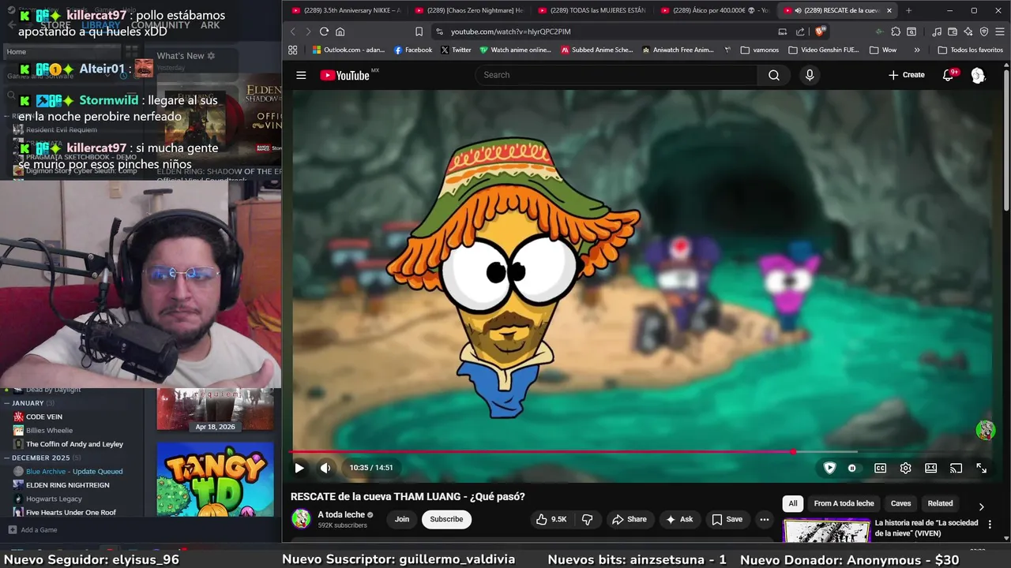Select From A toda leche chip

point(844,503)
